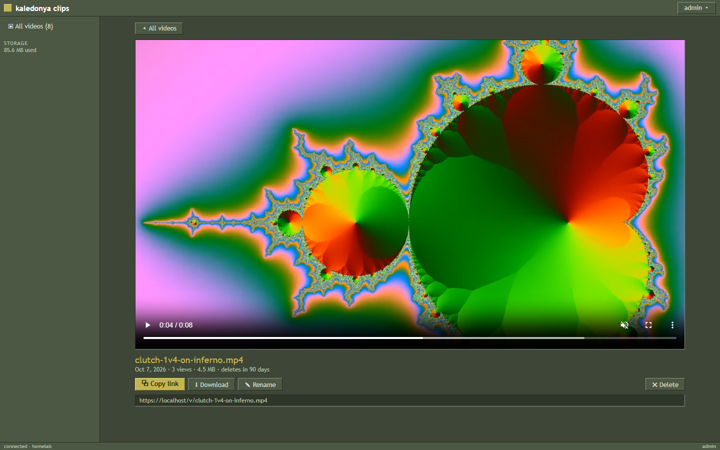720x450 pixels.
Task: Click the video metadata line Oct 7, 2026
Action: 202,369
